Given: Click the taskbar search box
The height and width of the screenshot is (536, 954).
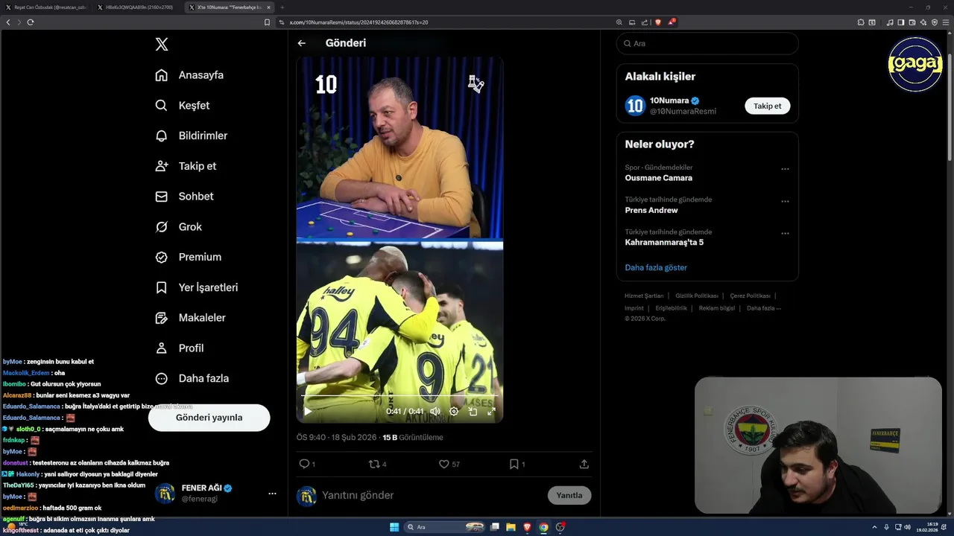Looking at the screenshot, I should click(x=445, y=527).
